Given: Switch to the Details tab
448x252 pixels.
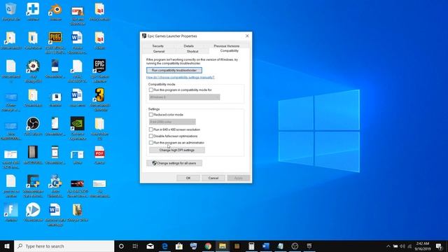Looking at the screenshot, I should (x=188, y=46).
